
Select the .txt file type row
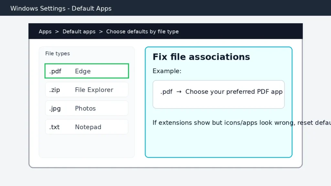pyautogui.click(x=54, y=127)
